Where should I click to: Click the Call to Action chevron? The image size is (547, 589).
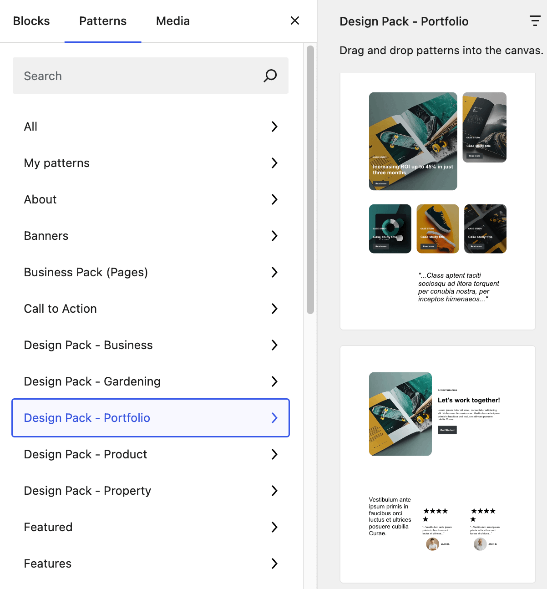tap(274, 309)
